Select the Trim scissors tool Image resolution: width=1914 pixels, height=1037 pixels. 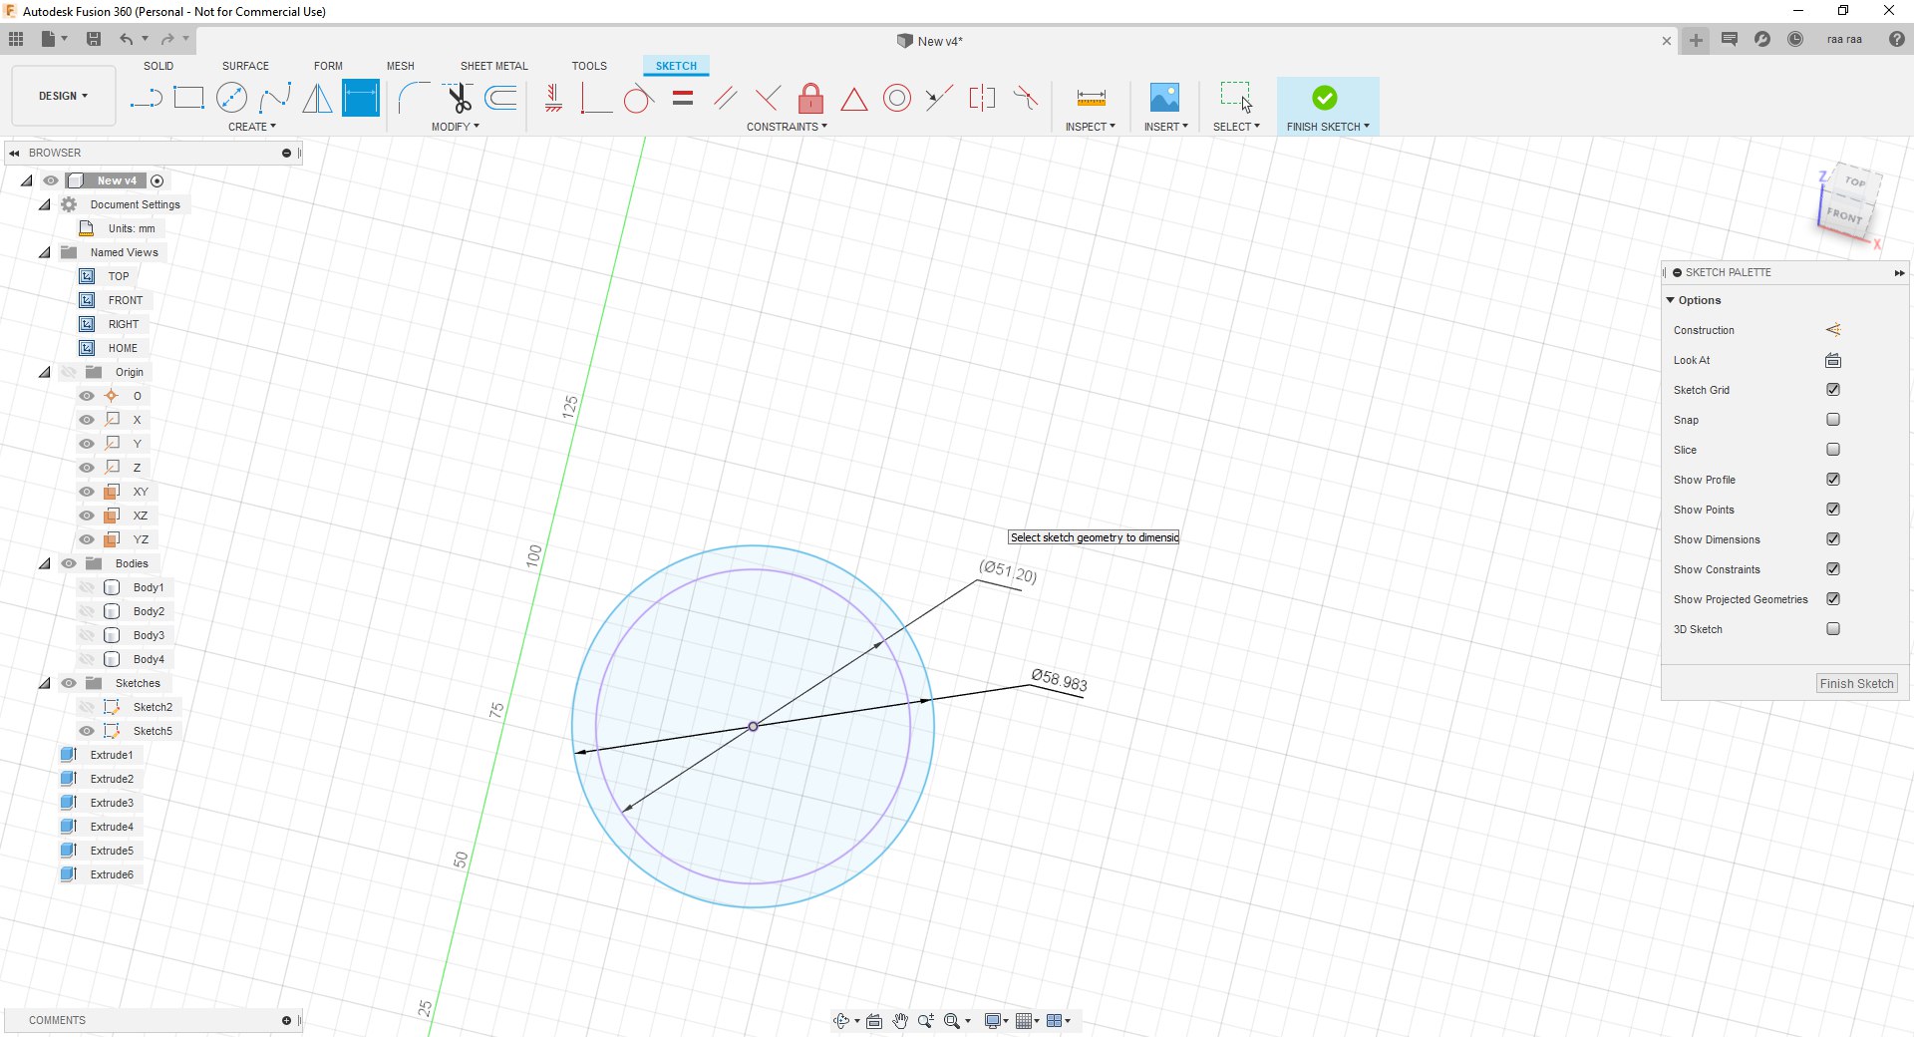[458, 98]
